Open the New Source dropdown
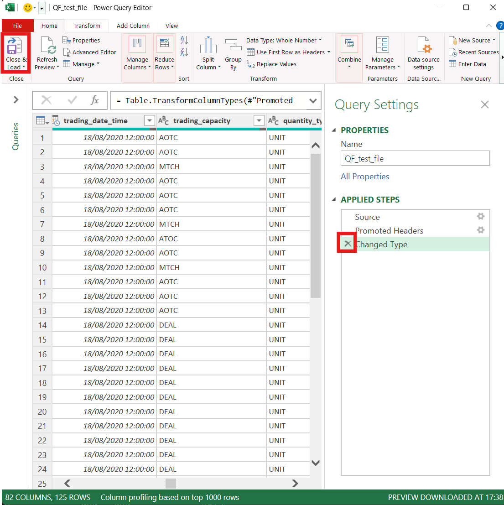The width and height of the screenshot is (504, 505). coord(472,40)
